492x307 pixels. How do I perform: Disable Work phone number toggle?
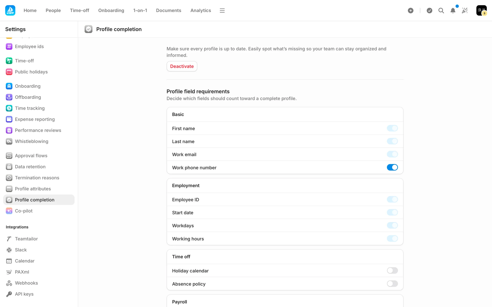tap(392, 167)
